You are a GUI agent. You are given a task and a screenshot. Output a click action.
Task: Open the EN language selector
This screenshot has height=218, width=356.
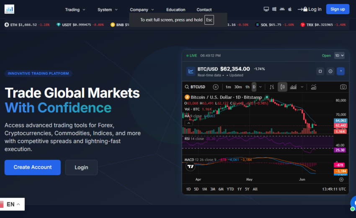(12, 204)
